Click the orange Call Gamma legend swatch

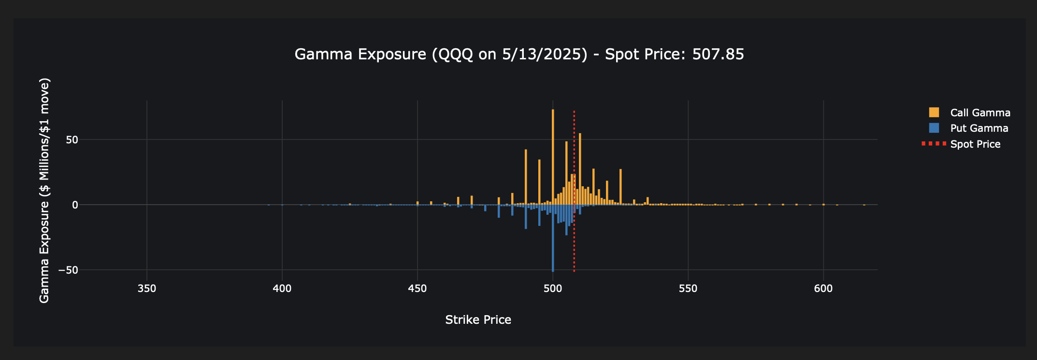tap(934, 112)
